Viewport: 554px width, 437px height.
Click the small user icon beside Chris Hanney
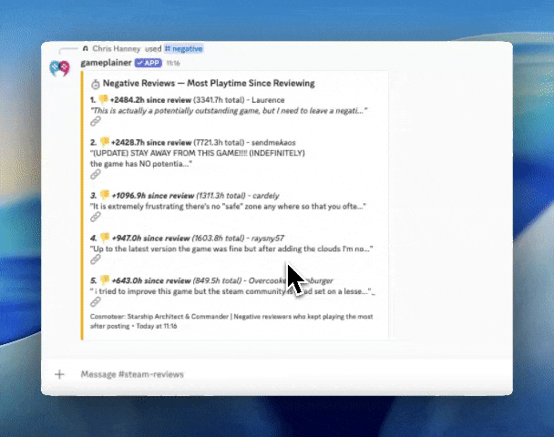coord(85,49)
